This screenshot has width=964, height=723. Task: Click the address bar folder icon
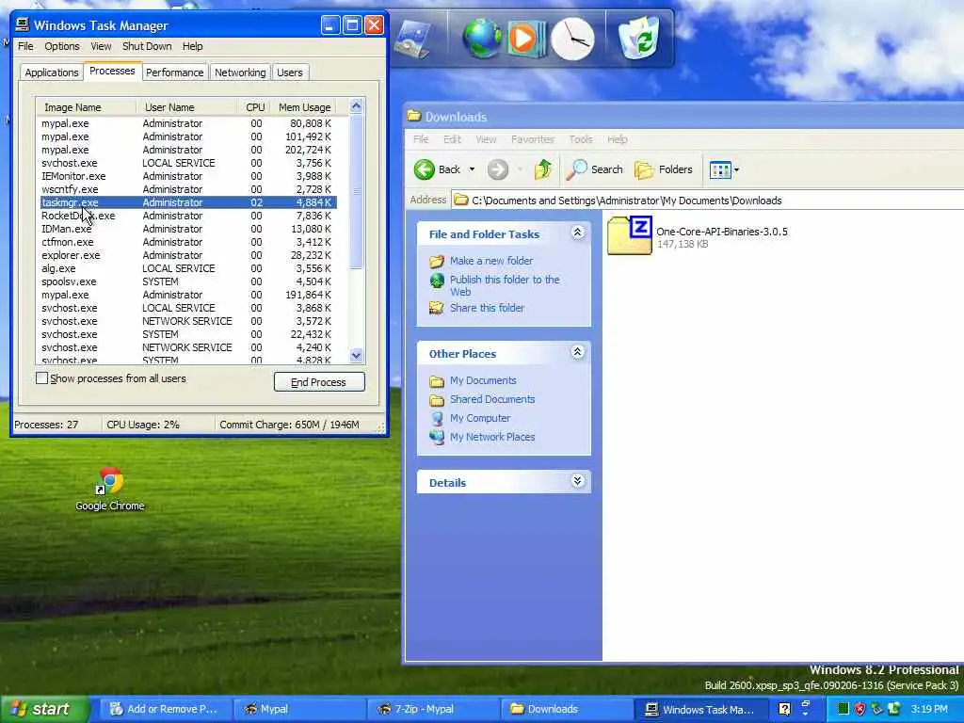[x=461, y=201]
